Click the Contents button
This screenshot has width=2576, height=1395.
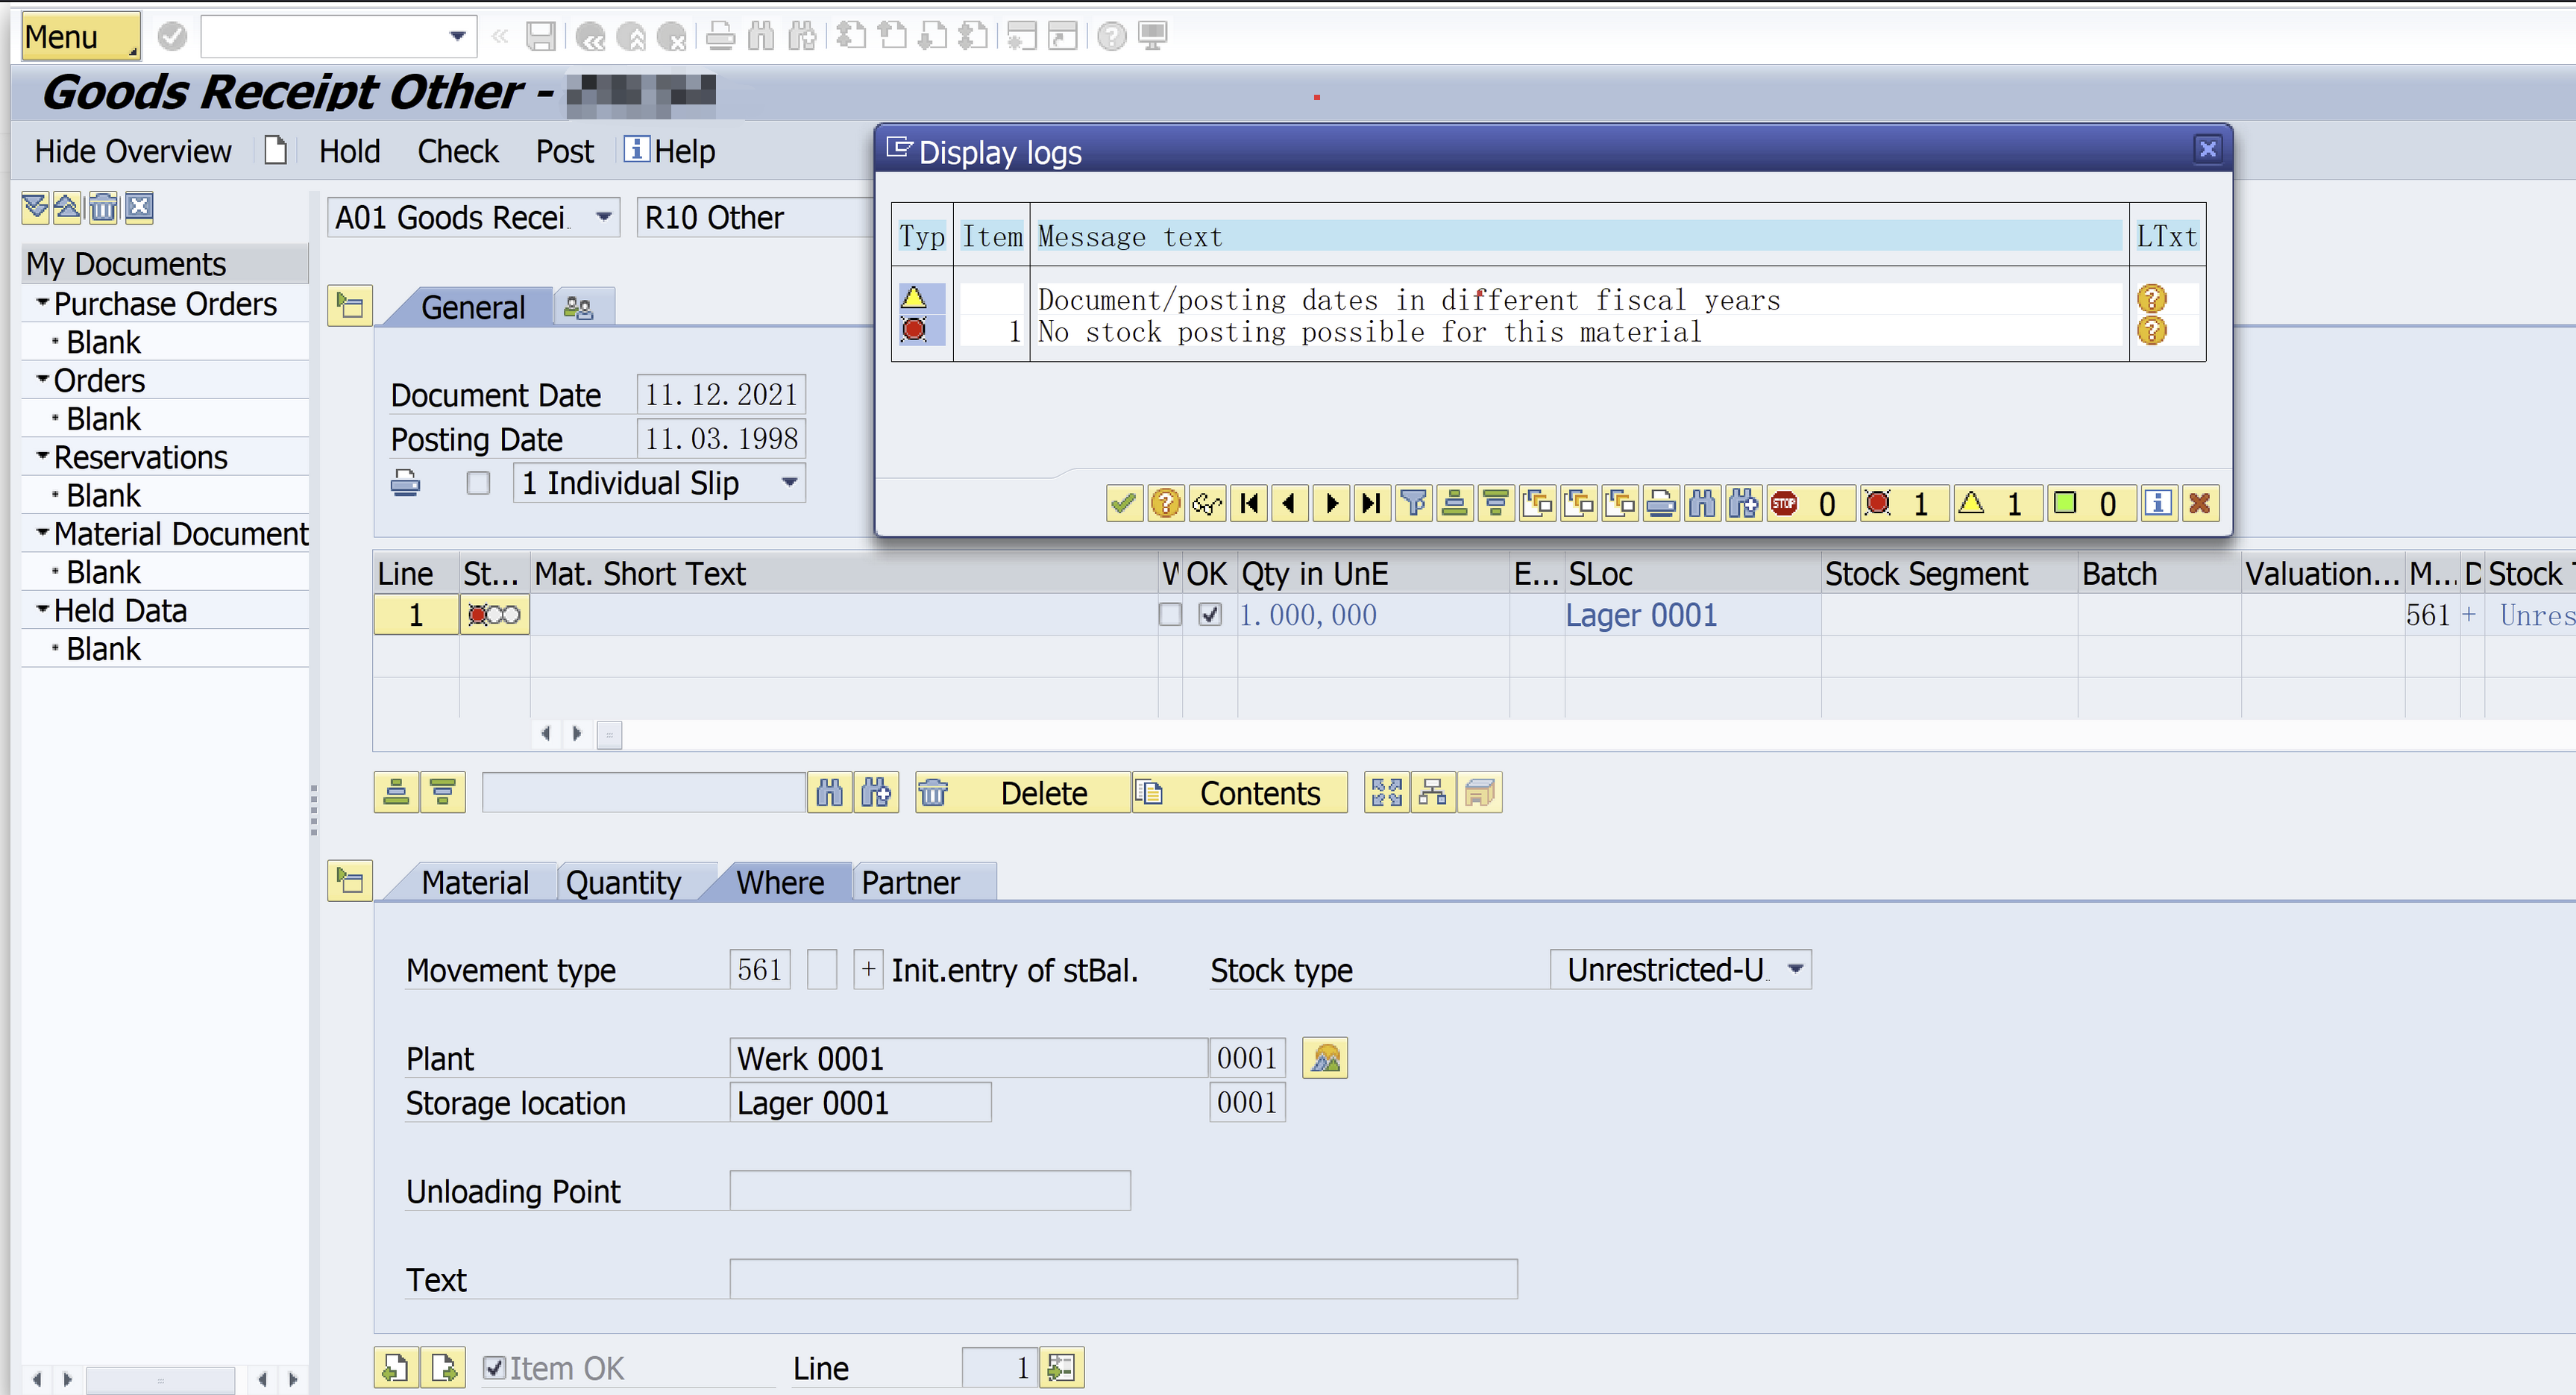(1240, 793)
